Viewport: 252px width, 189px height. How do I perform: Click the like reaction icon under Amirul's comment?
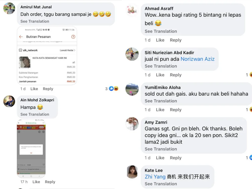(x=111, y=88)
